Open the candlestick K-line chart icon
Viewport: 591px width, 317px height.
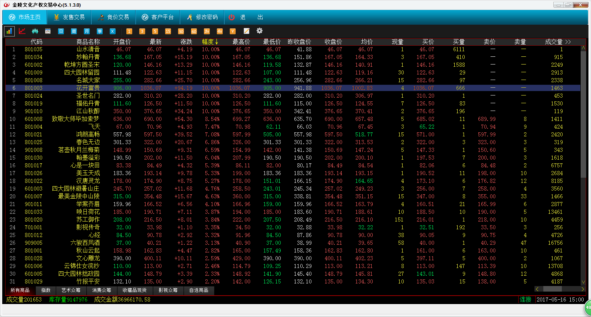point(35,31)
